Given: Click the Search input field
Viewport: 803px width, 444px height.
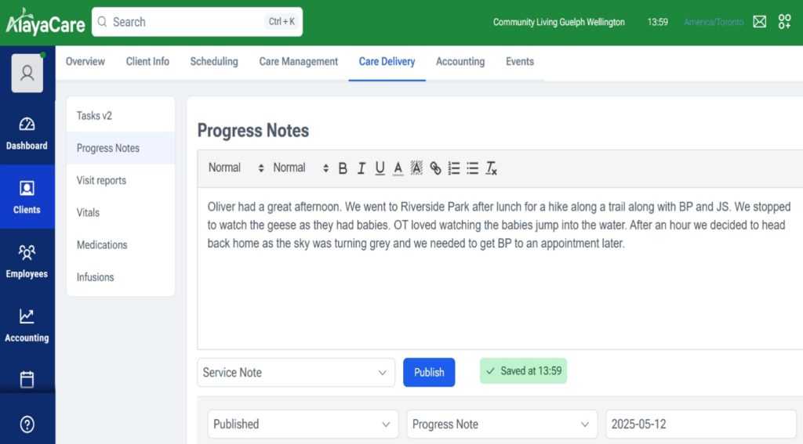Looking at the screenshot, I should 197,22.
